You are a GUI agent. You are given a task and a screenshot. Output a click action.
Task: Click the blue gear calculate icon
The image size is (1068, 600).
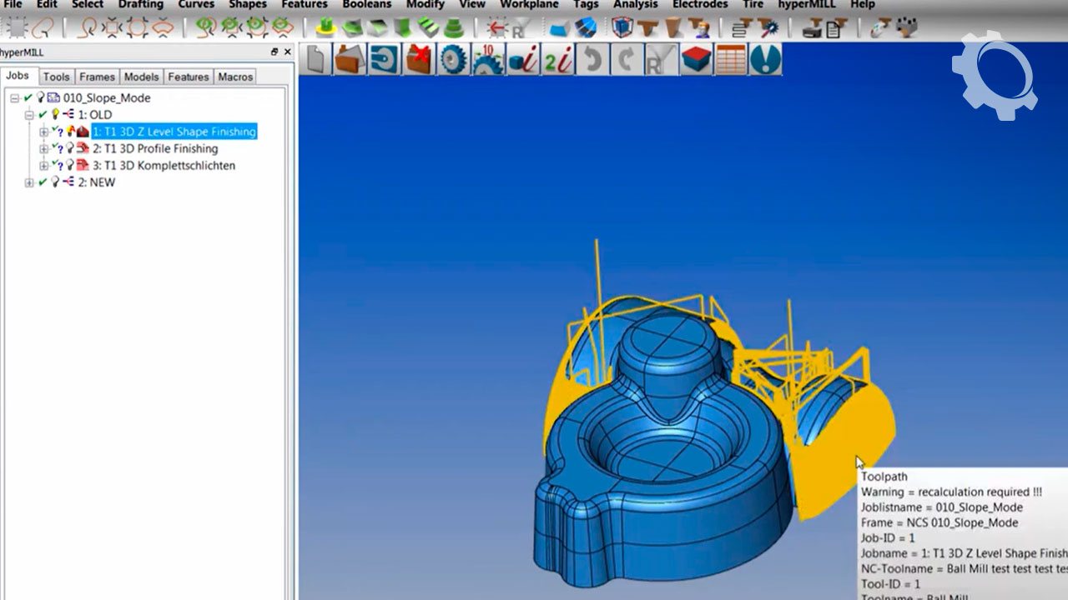coord(453,60)
